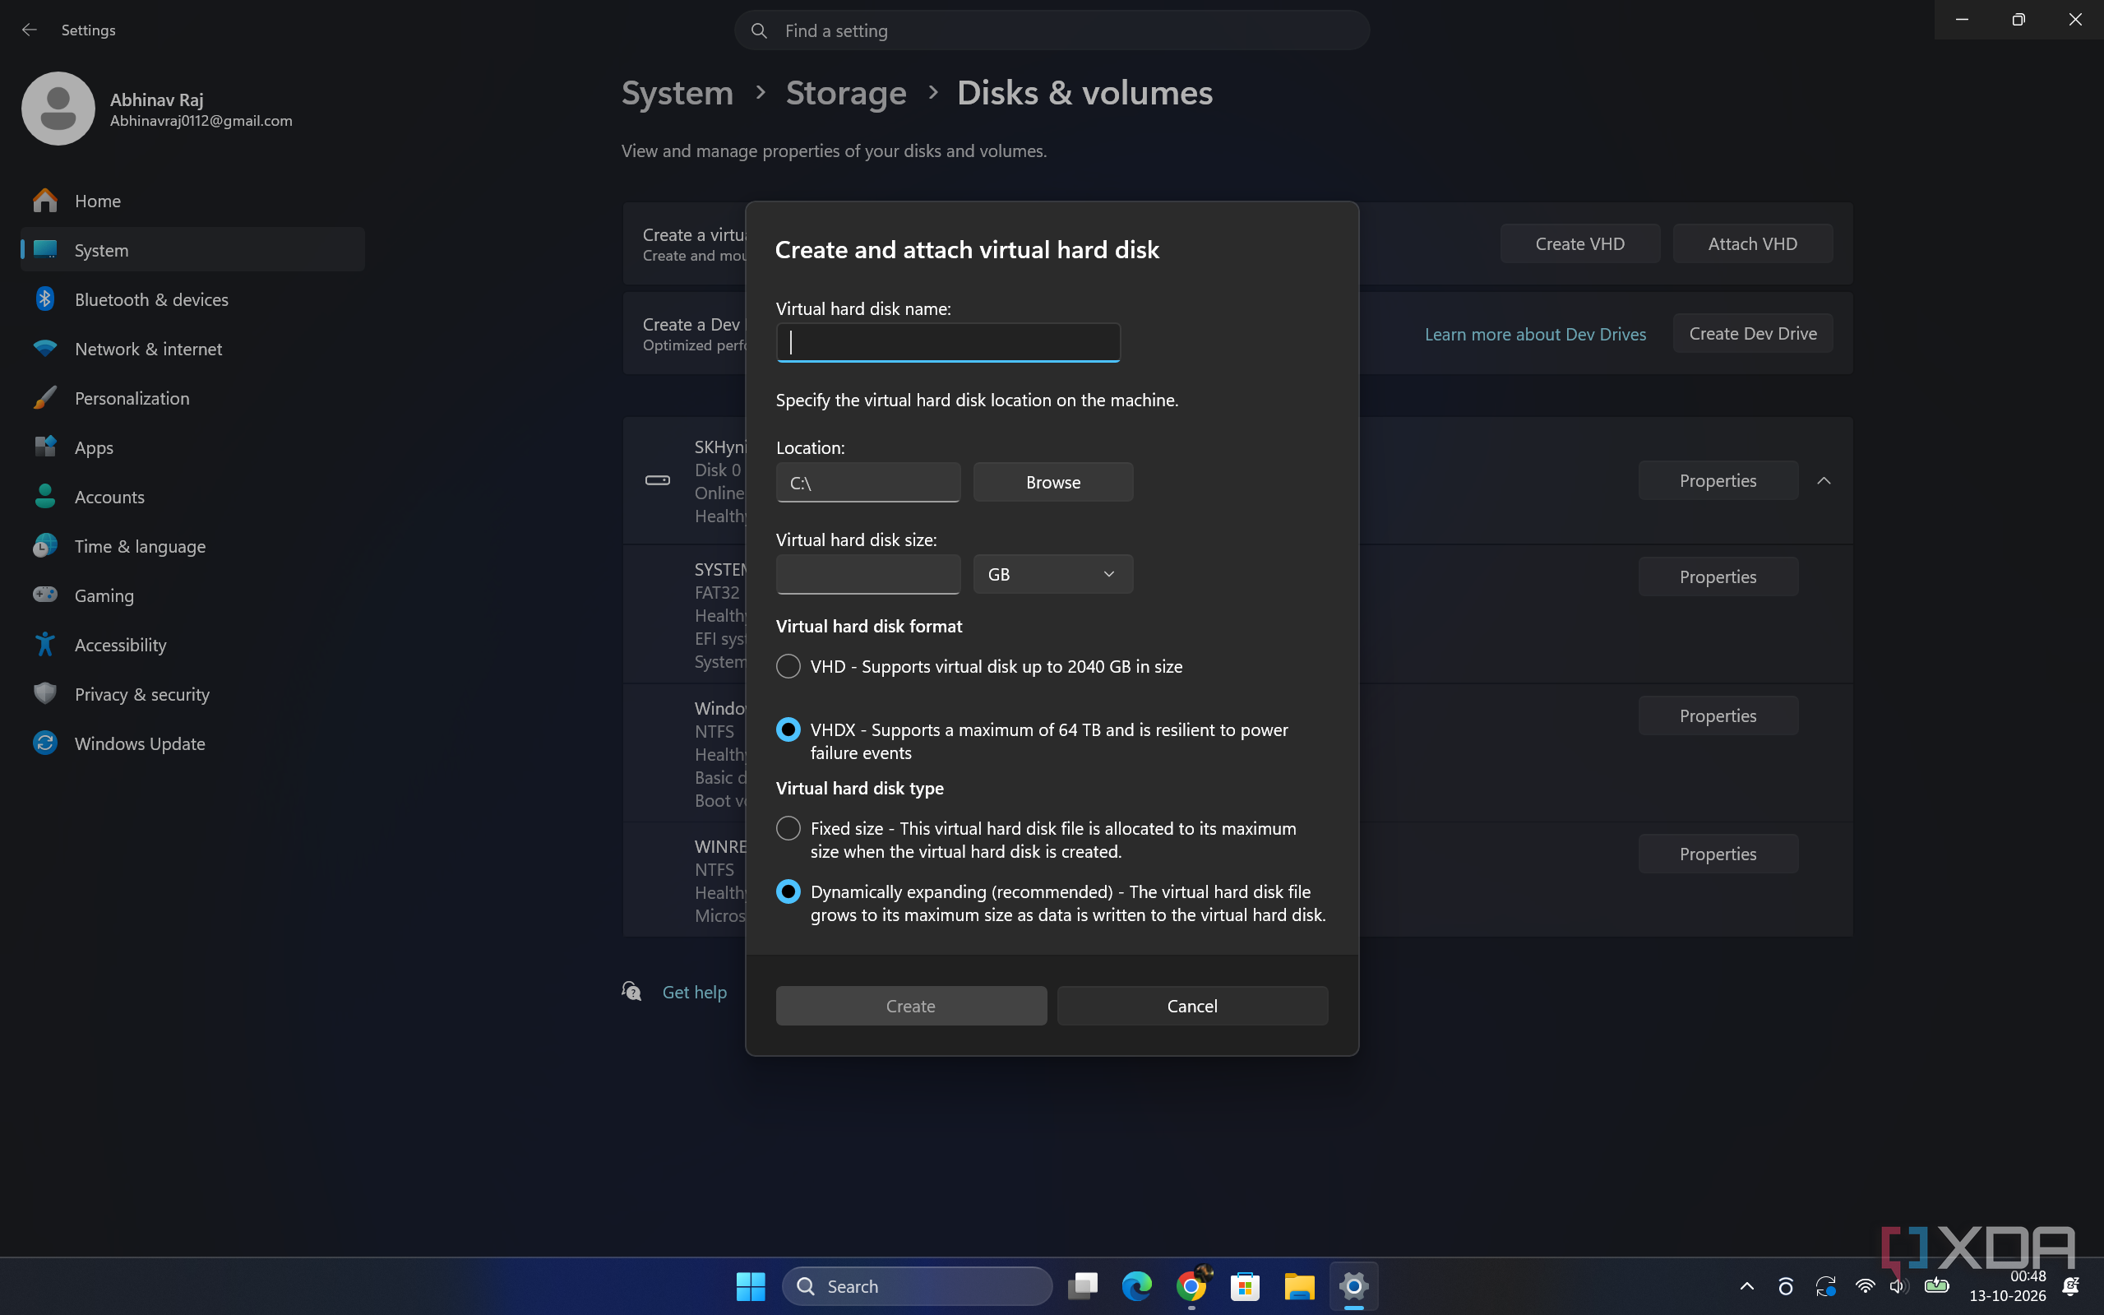Image resolution: width=2104 pixels, height=1315 pixels.
Task: Open Properties for Disk 0
Action: pos(1718,481)
